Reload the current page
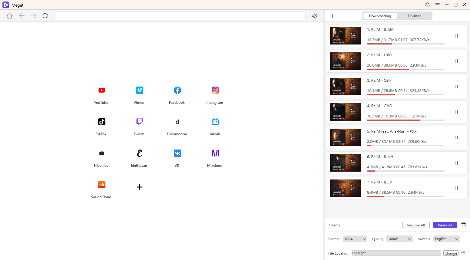 (x=45, y=16)
